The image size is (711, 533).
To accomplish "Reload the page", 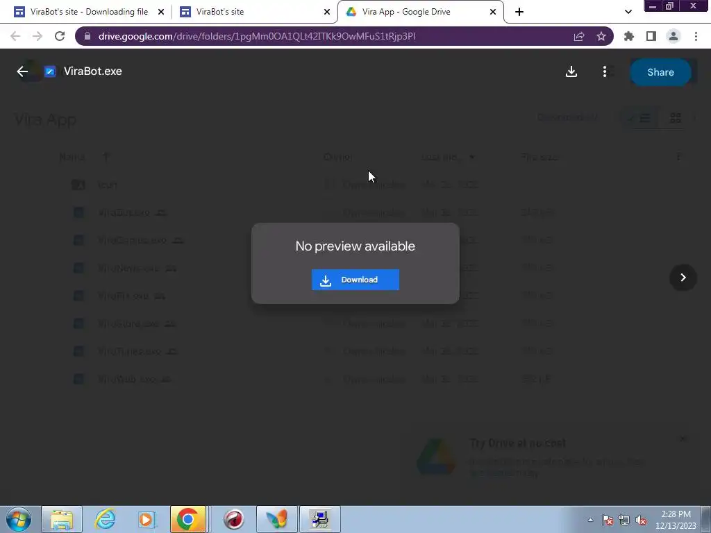I will 60,36.
